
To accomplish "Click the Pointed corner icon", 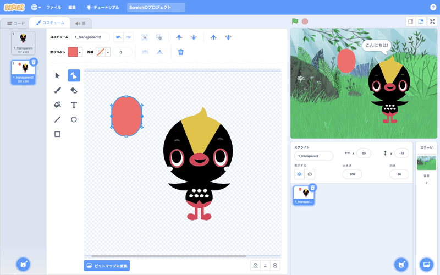I will coord(159,52).
